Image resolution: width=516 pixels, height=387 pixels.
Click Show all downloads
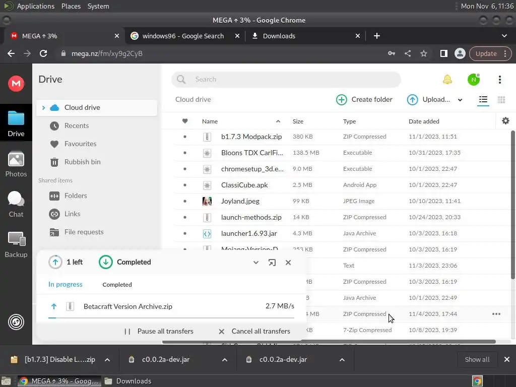(x=477, y=360)
